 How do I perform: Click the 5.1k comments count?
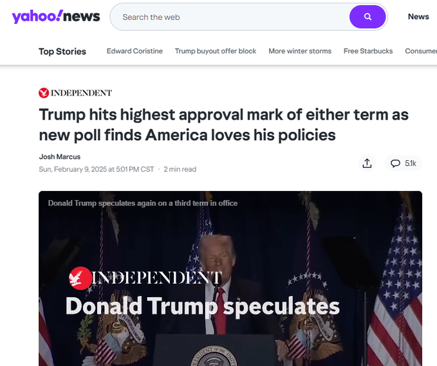[410, 163]
